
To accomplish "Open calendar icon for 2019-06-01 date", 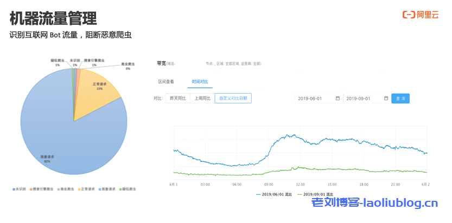I will (x=338, y=99).
